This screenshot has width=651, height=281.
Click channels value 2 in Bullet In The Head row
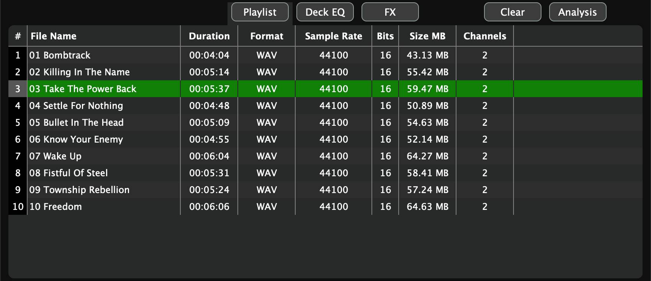pos(485,122)
